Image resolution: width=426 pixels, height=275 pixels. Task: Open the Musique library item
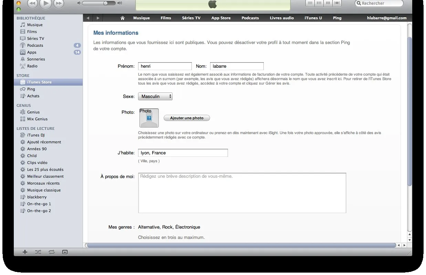click(35, 25)
